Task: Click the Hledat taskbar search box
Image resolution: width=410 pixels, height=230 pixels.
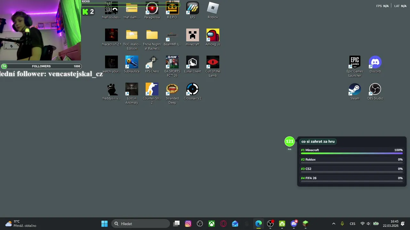Action: pyautogui.click(x=140, y=224)
